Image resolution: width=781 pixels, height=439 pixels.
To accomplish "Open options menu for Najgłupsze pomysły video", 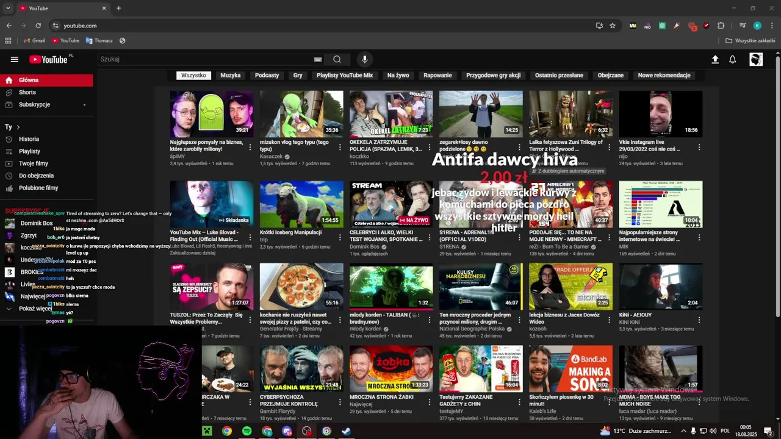I will click(250, 147).
